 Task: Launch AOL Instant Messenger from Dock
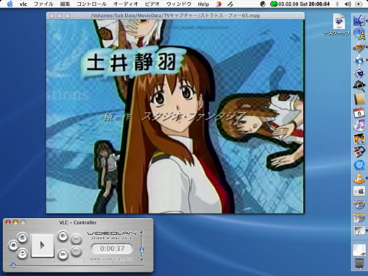(360, 34)
